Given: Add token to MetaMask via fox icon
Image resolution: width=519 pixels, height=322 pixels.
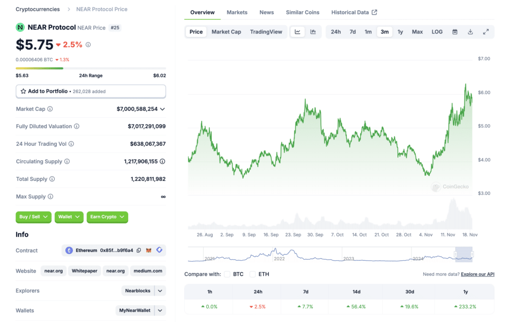Looking at the screenshot, I should coord(149,250).
